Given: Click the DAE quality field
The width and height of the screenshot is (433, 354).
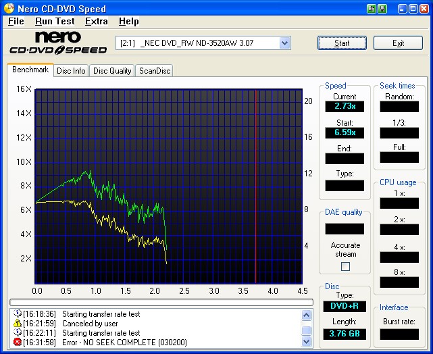Looking at the screenshot, I should point(345,229).
